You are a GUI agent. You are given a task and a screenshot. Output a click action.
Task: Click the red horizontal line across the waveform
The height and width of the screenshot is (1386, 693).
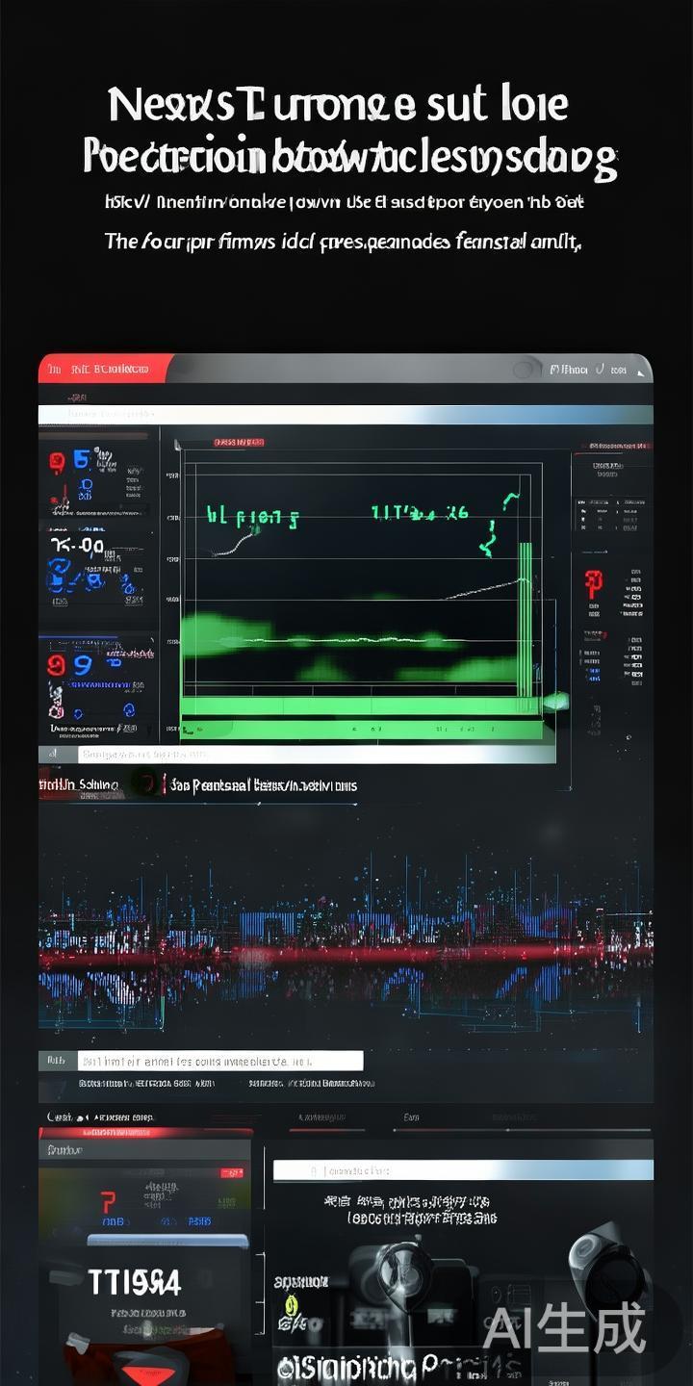click(346, 955)
